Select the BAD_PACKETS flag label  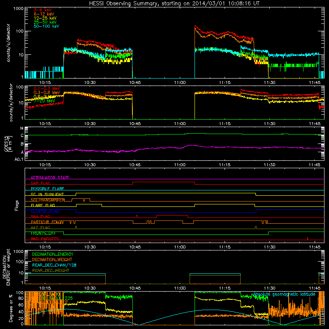tap(45, 239)
